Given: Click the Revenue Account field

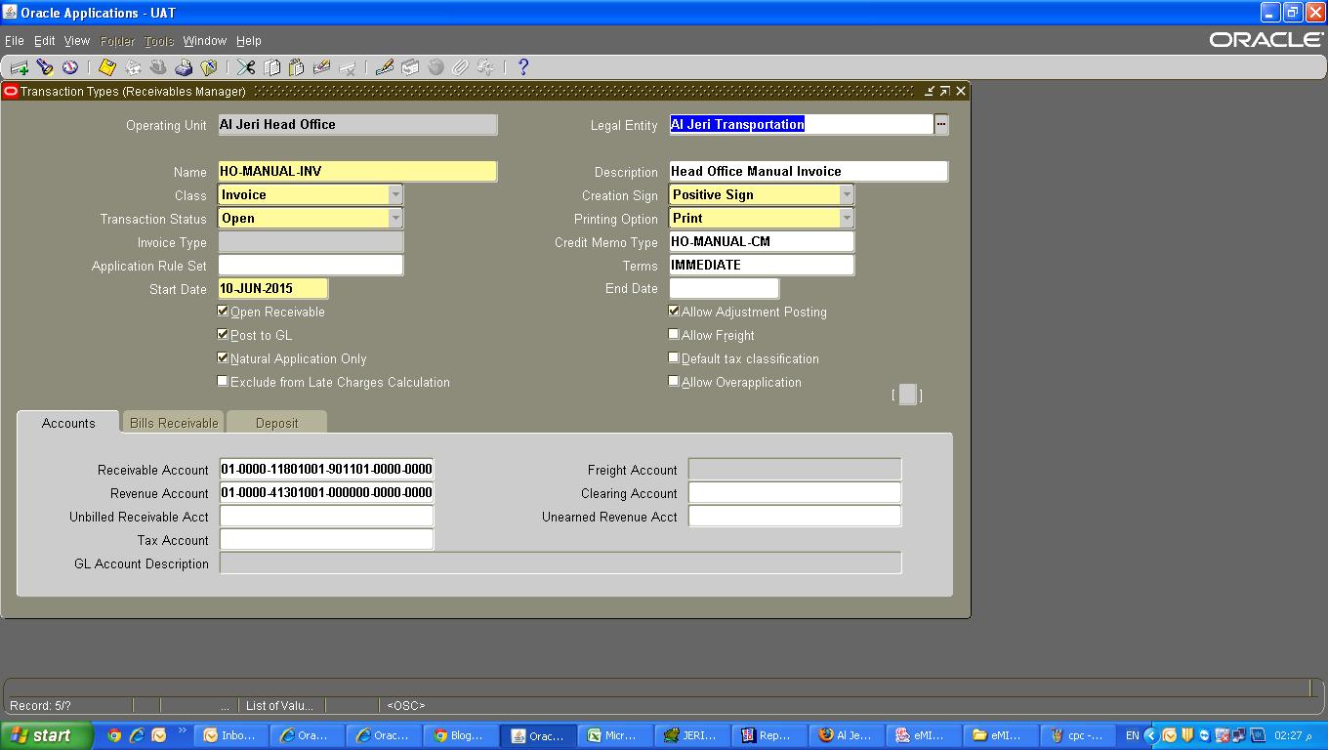Looking at the screenshot, I should [x=326, y=492].
